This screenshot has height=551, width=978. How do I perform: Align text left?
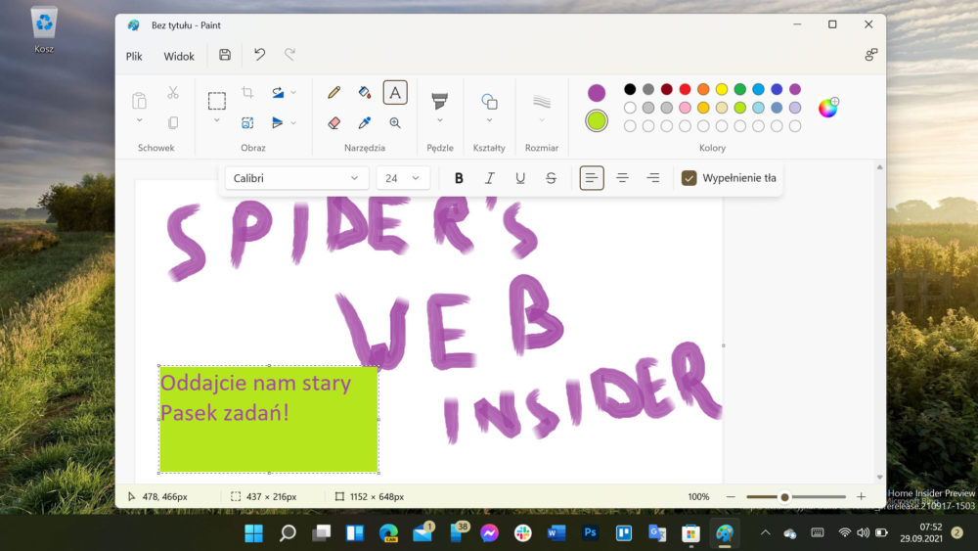click(592, 178)
